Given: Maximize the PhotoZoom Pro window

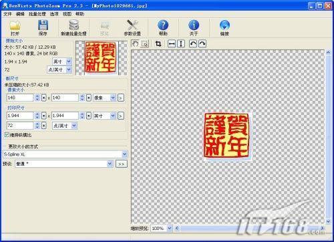Looking at the screenshot, I should [x=320, y=6].
